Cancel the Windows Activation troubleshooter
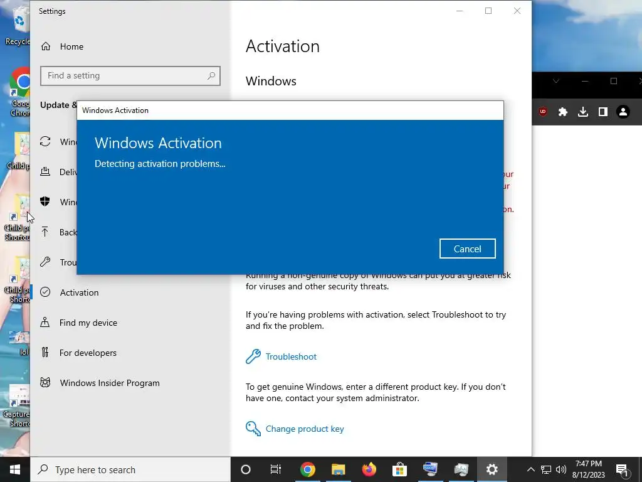Screen dimensions: 642x482 click(467, 249)
